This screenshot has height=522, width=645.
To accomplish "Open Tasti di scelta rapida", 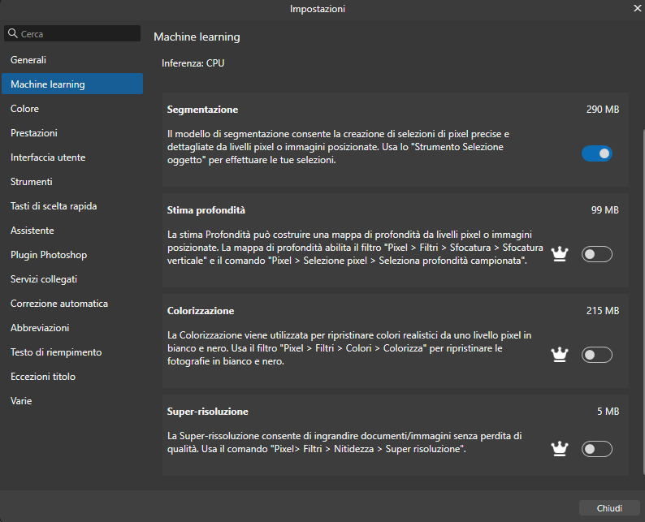I will [54, 206].
